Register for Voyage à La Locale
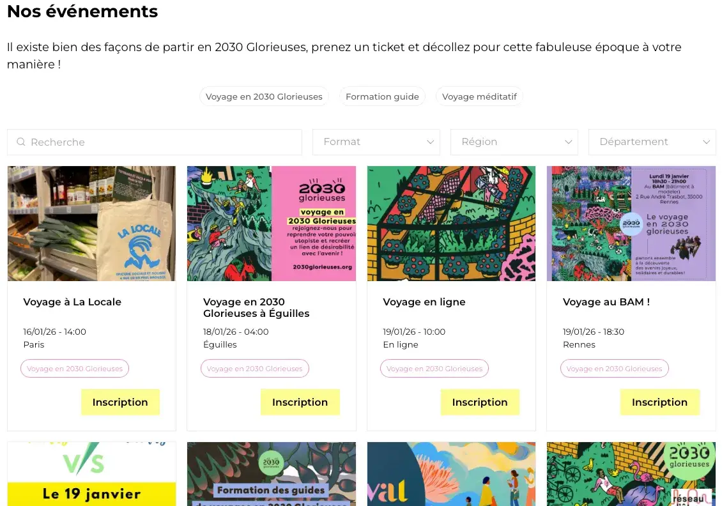 point(120,402)
